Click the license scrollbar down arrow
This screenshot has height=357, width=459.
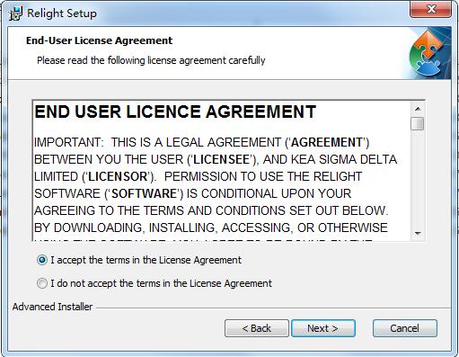418,233
